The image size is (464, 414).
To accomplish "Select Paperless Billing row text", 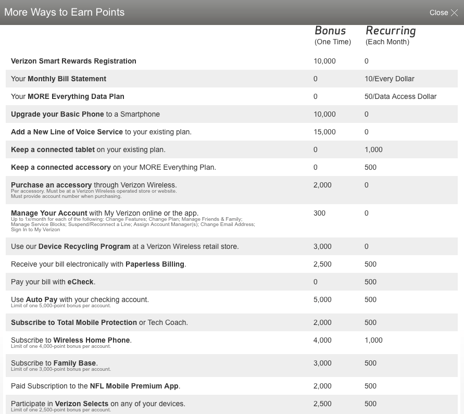I will tap(98, 264).
